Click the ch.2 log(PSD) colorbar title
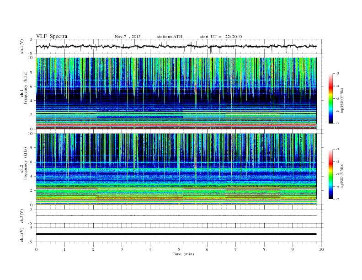Image resolution: width=362 pixels, height=280 pixels. (x=343, y=176)
